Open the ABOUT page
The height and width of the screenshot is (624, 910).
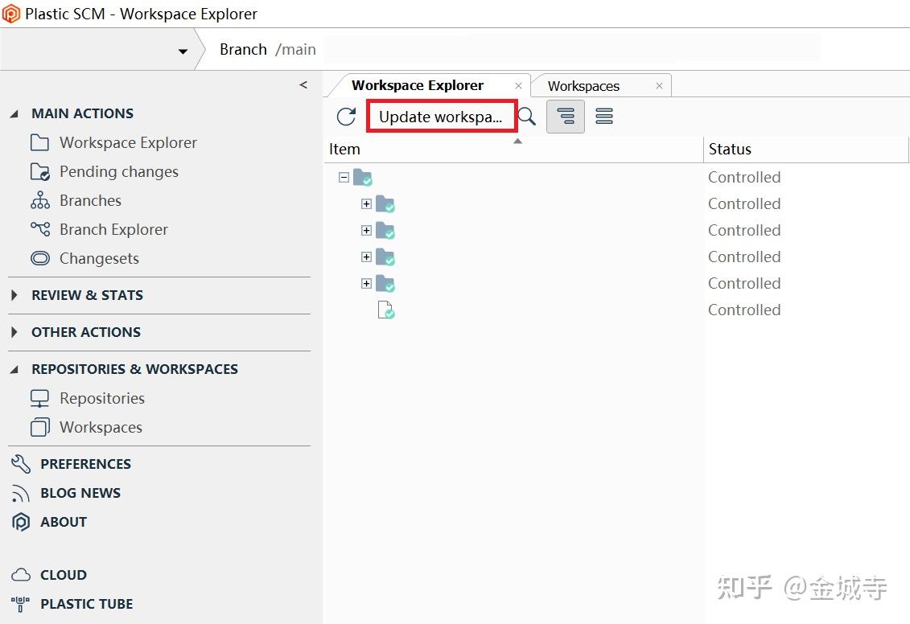pyautogui.click(x=64, y=522)
